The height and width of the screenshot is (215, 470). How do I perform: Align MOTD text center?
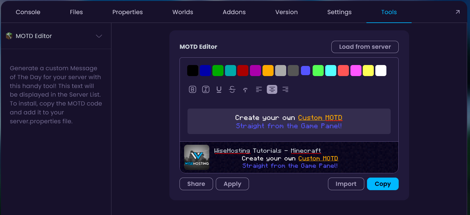tap(272, 90)
